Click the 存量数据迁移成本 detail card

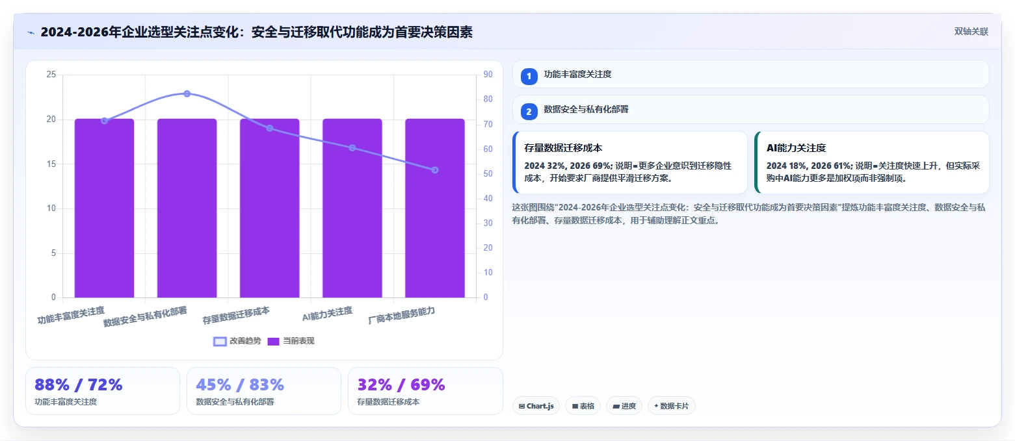click(x=629, y=162)
